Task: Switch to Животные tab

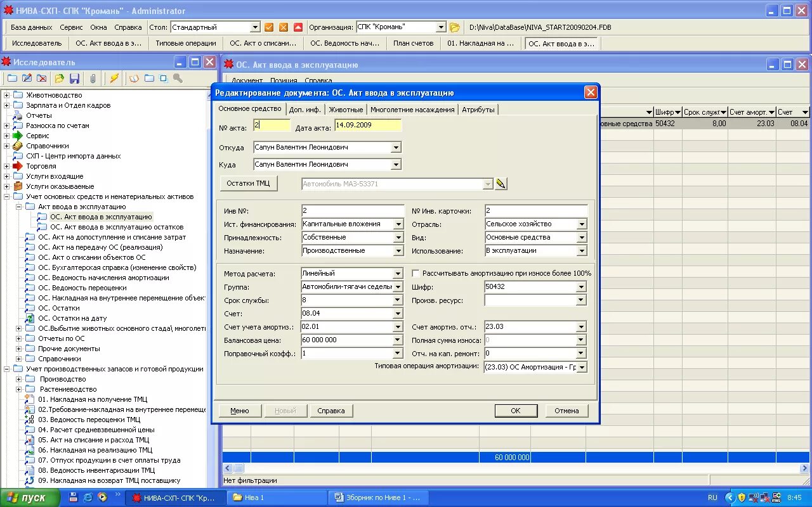Action: (x=346, y=110)
